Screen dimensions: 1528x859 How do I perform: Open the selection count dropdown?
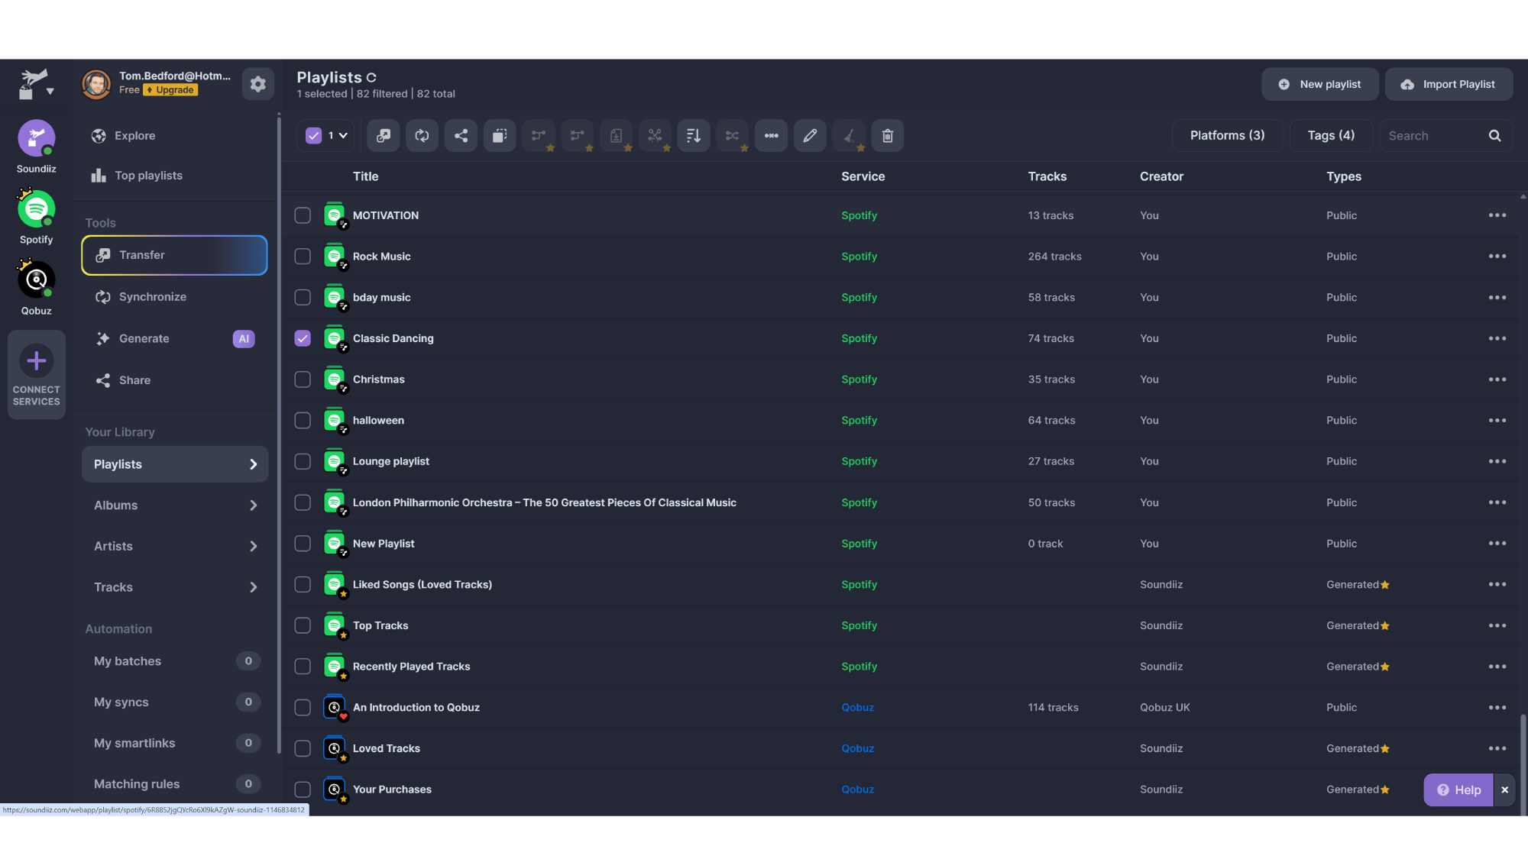point(340,135)
